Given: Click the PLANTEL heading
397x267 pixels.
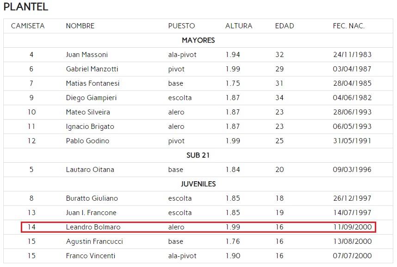Looking at the screenshot, I should pyautogui.click(x=26, y=7).
